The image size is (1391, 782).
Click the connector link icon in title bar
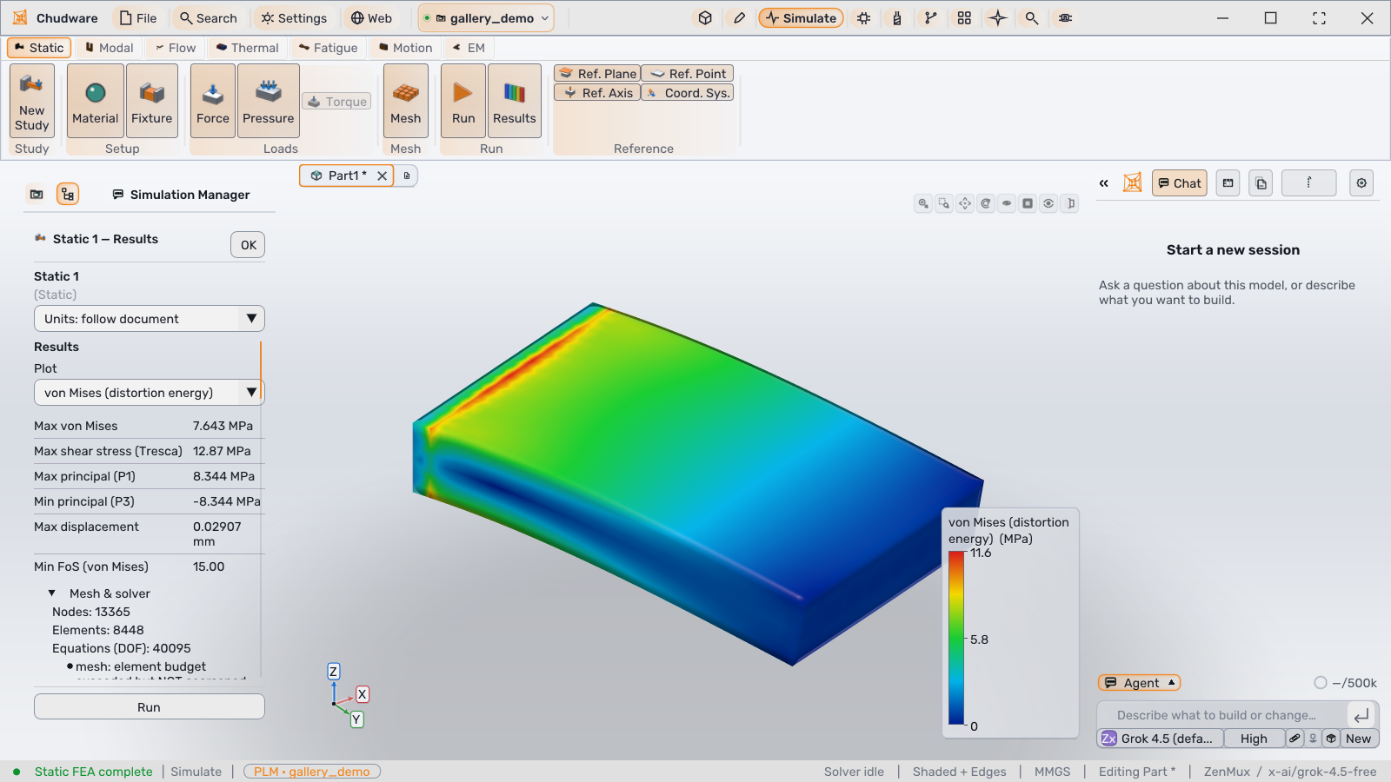pyautogui.click(x=1065, y=17)
